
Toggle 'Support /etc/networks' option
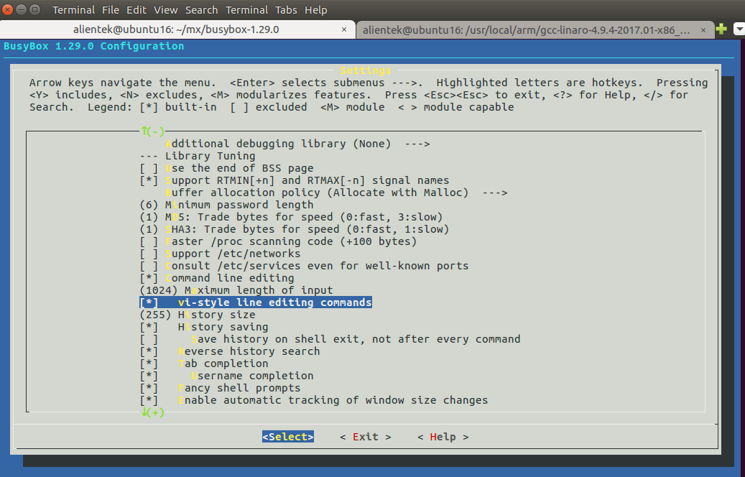click(x=220, y=254)
